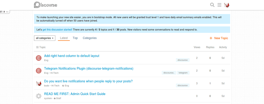264x104 pixels.
Task: Switch to the Categories tab
Action: pyautogui.click(x=90, y=38)
